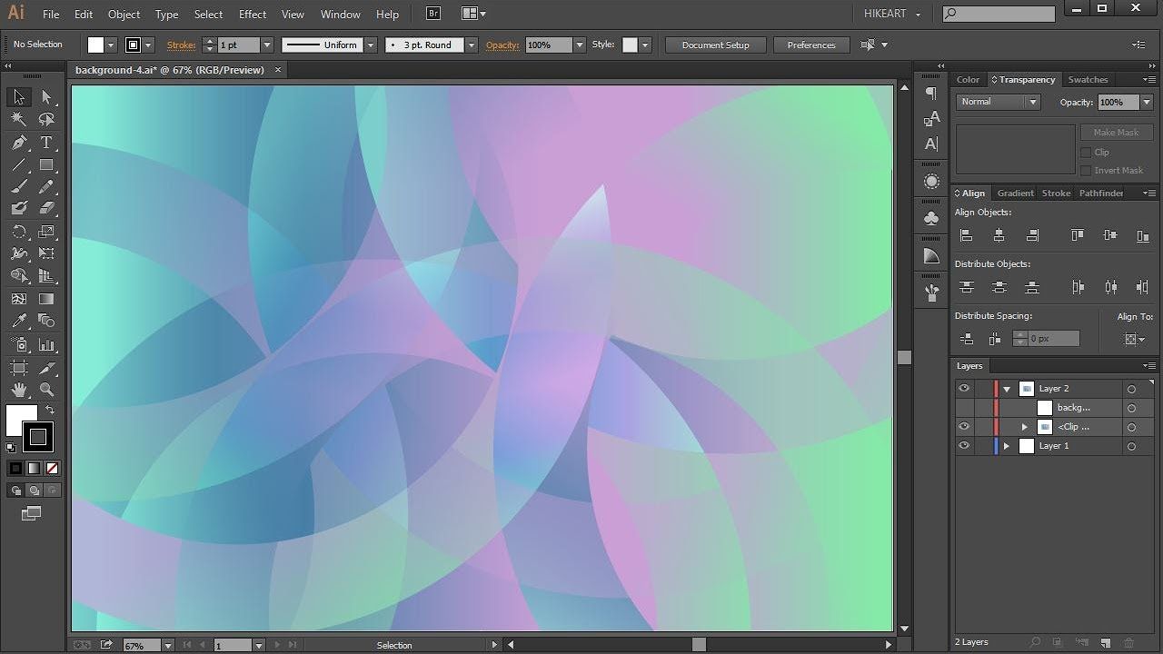
Task: Select the Magic Wand tool
Action: (x=19, y=120)
